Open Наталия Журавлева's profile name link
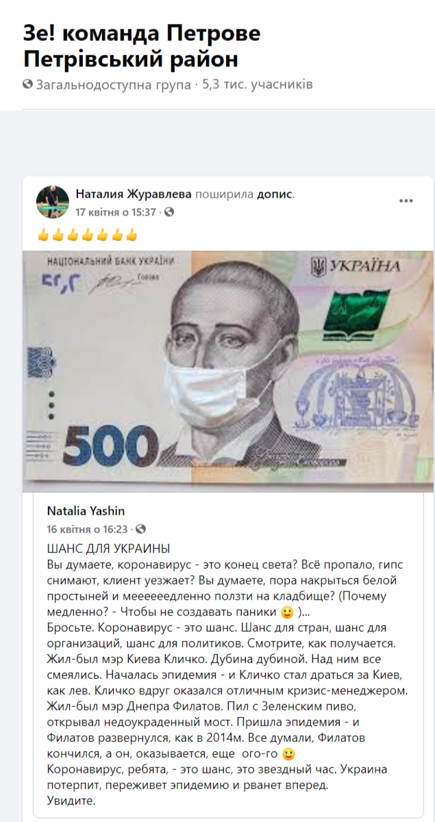435x822 pixels. point(134,194)
